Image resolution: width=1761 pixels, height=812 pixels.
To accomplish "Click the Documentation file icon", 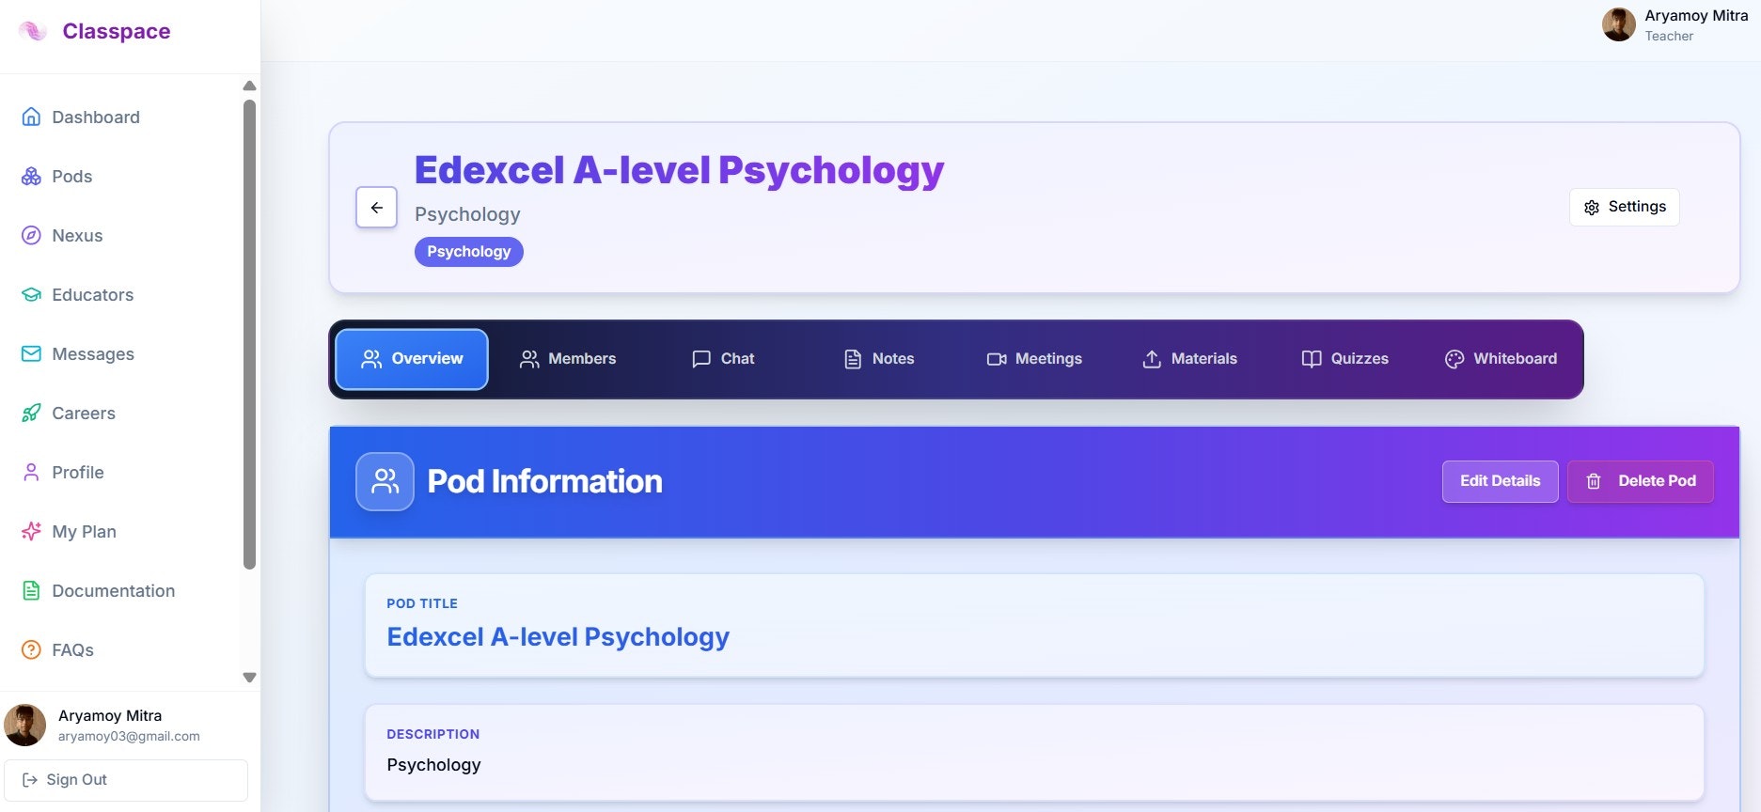I will coord(31,590).
